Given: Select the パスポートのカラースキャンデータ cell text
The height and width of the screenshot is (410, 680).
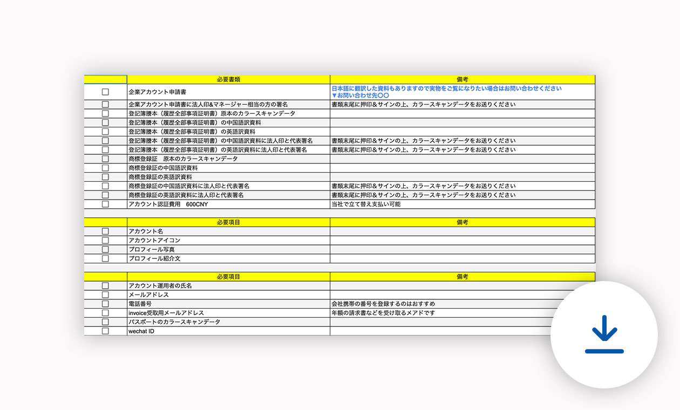Looking at the screenshot, I should pos(174,322).
